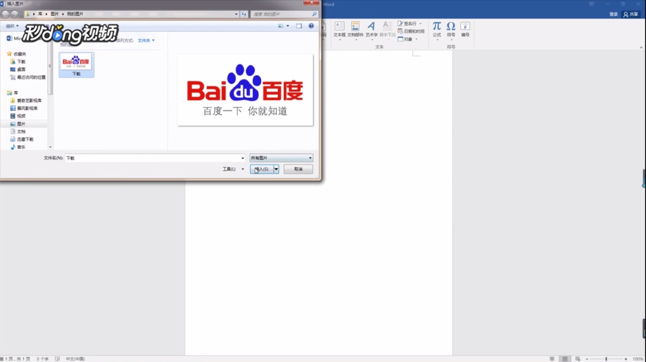
Task: Click the Forward arrow in the file dialog
Action: [15, 14]
